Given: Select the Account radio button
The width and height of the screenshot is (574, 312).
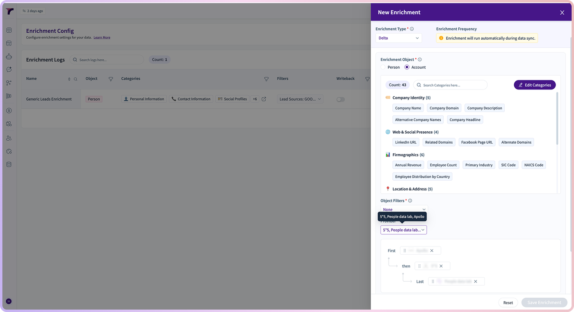Looking at the screenshot, I should pos(407,67).
